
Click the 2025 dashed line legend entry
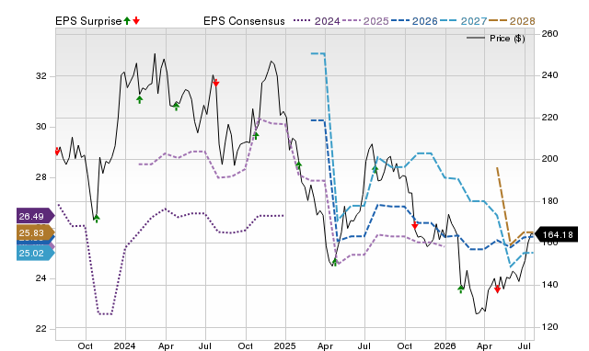pos(365,21)
